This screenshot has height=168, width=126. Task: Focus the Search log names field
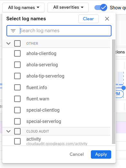tap(59, 31)
